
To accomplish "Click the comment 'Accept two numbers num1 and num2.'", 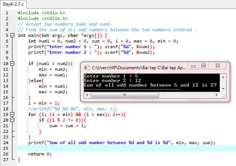I will click(65, 24).
